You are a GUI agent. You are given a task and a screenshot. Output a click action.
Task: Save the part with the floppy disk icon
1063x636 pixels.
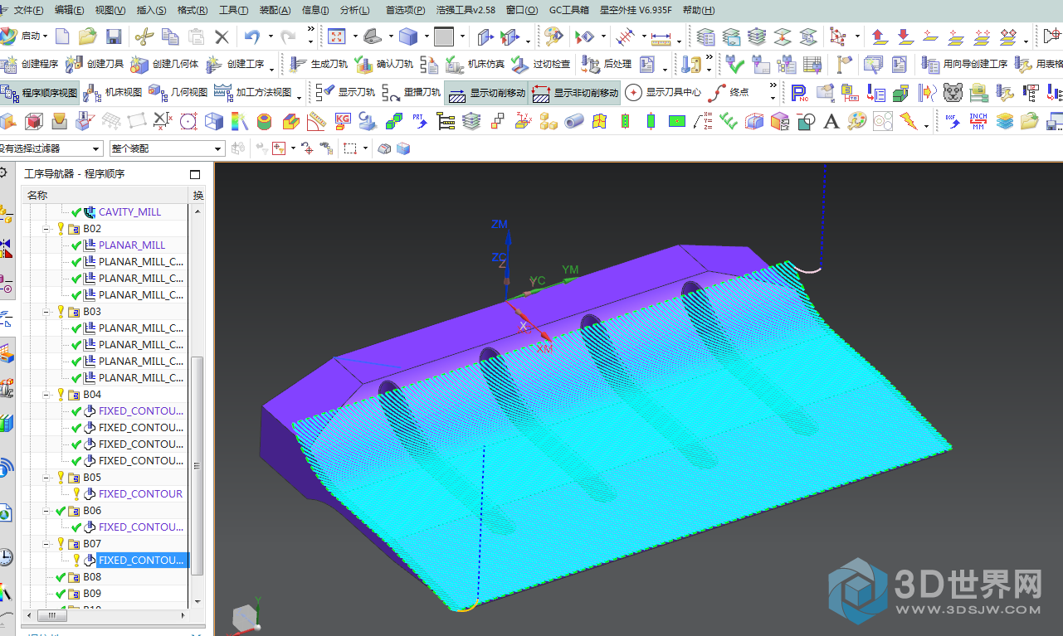click(114, 36)
